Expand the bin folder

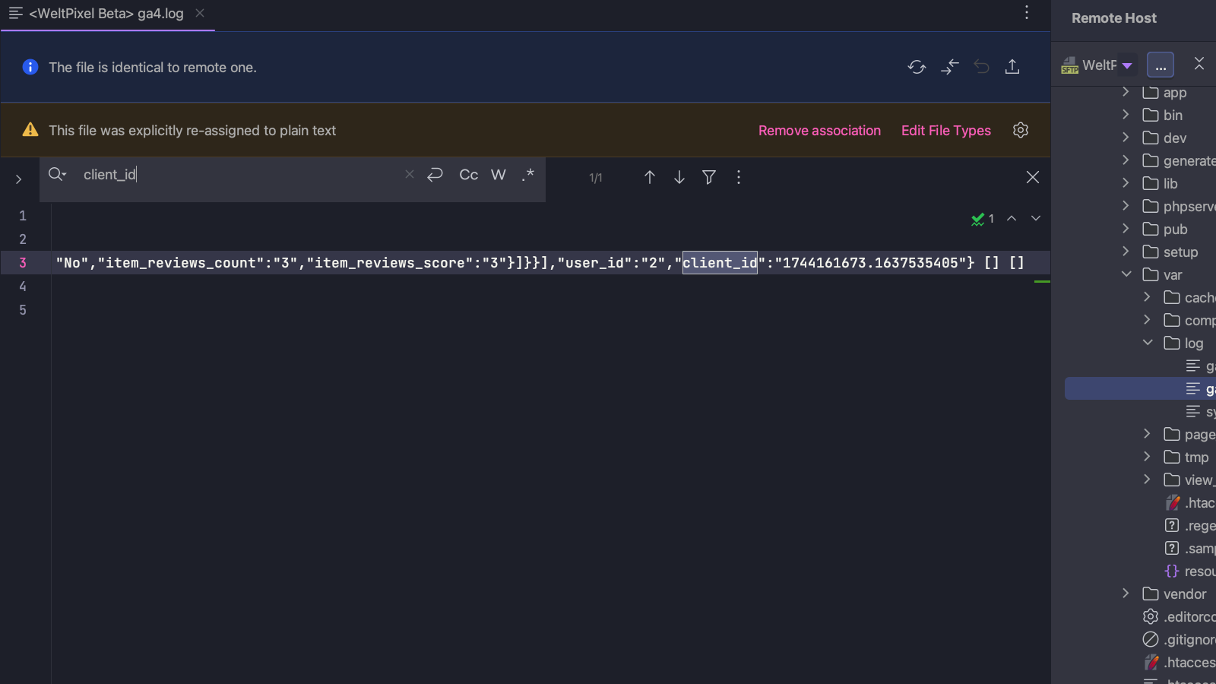[1126, 115]
